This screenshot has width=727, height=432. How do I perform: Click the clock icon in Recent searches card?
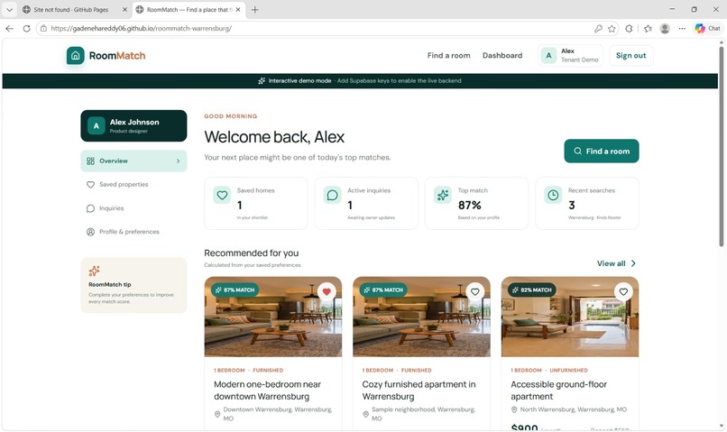(x=553, y=195)
